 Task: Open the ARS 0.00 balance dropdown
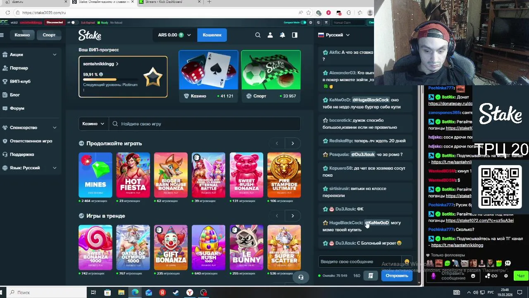(174, 35)
